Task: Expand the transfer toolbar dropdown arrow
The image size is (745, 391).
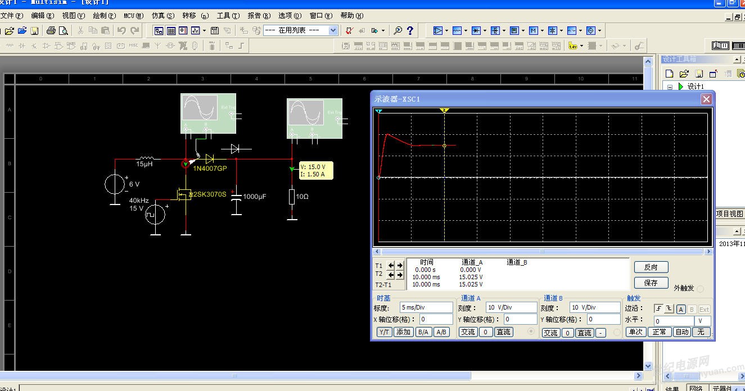Action: 383,30
